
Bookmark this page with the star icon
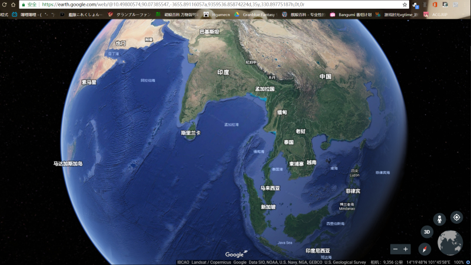[404, 4]
